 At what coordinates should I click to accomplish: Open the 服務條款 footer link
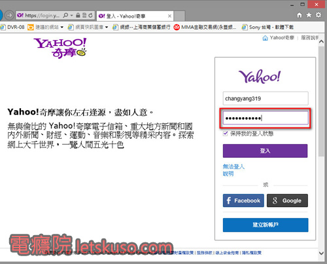point(204,253)
